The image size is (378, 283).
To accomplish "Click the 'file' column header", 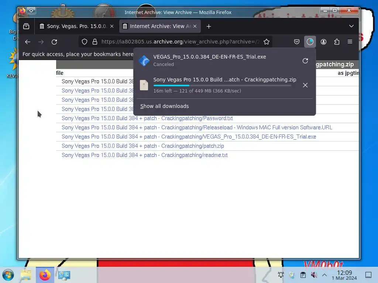I will click(x=60, y=73).
